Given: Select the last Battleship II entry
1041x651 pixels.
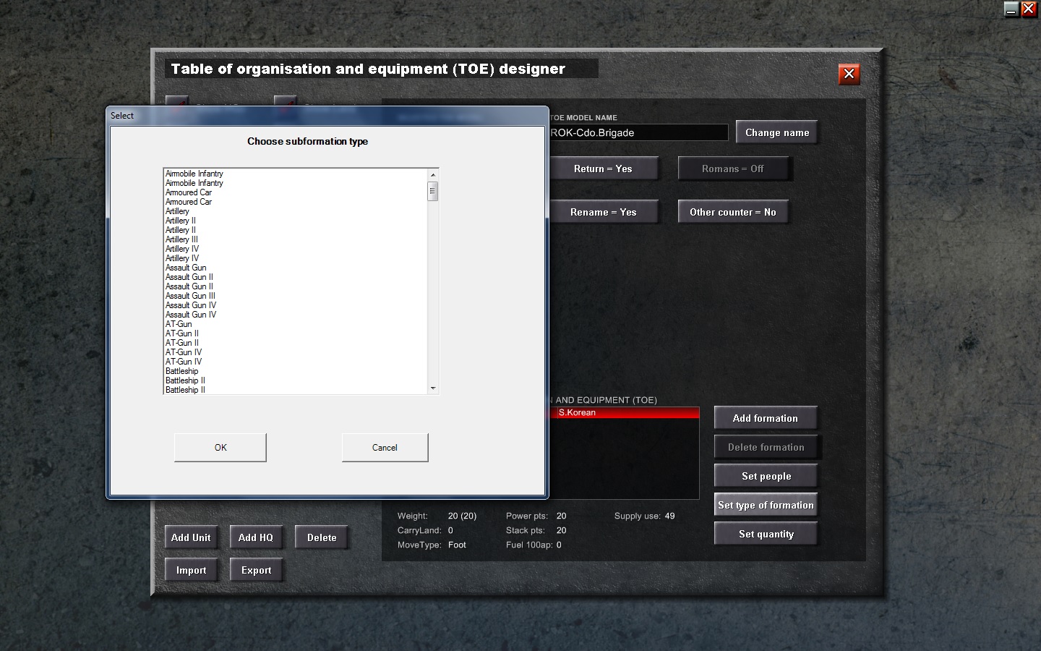Looking at the screenshot, I should [185, 390].
